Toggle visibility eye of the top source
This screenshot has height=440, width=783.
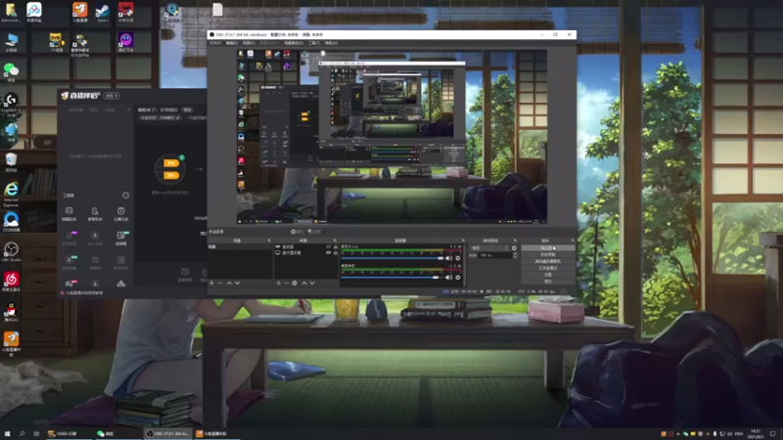click(328, 247)
